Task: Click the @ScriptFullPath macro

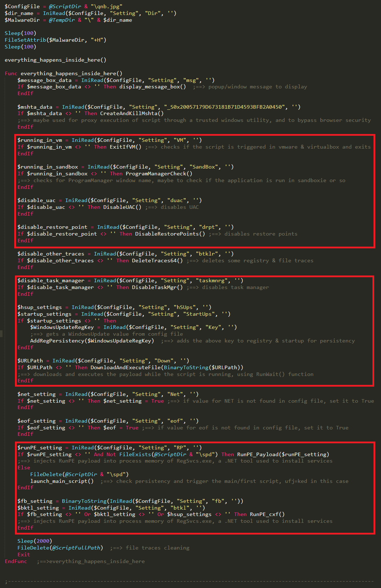Action: [76, 548]
